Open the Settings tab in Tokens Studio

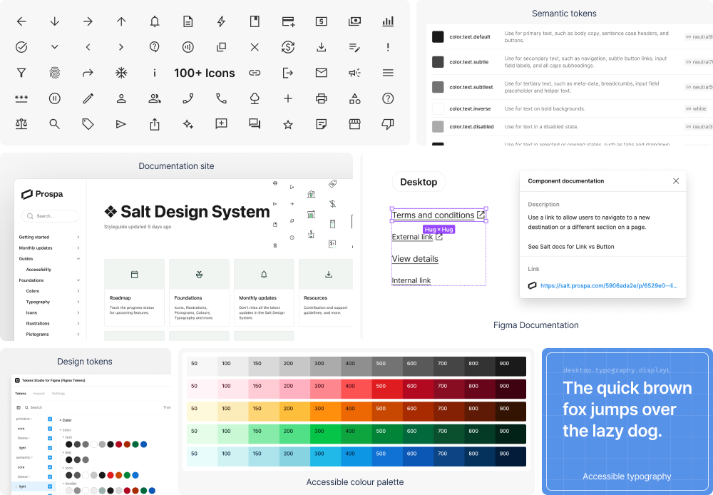click(x=58, y=394)
